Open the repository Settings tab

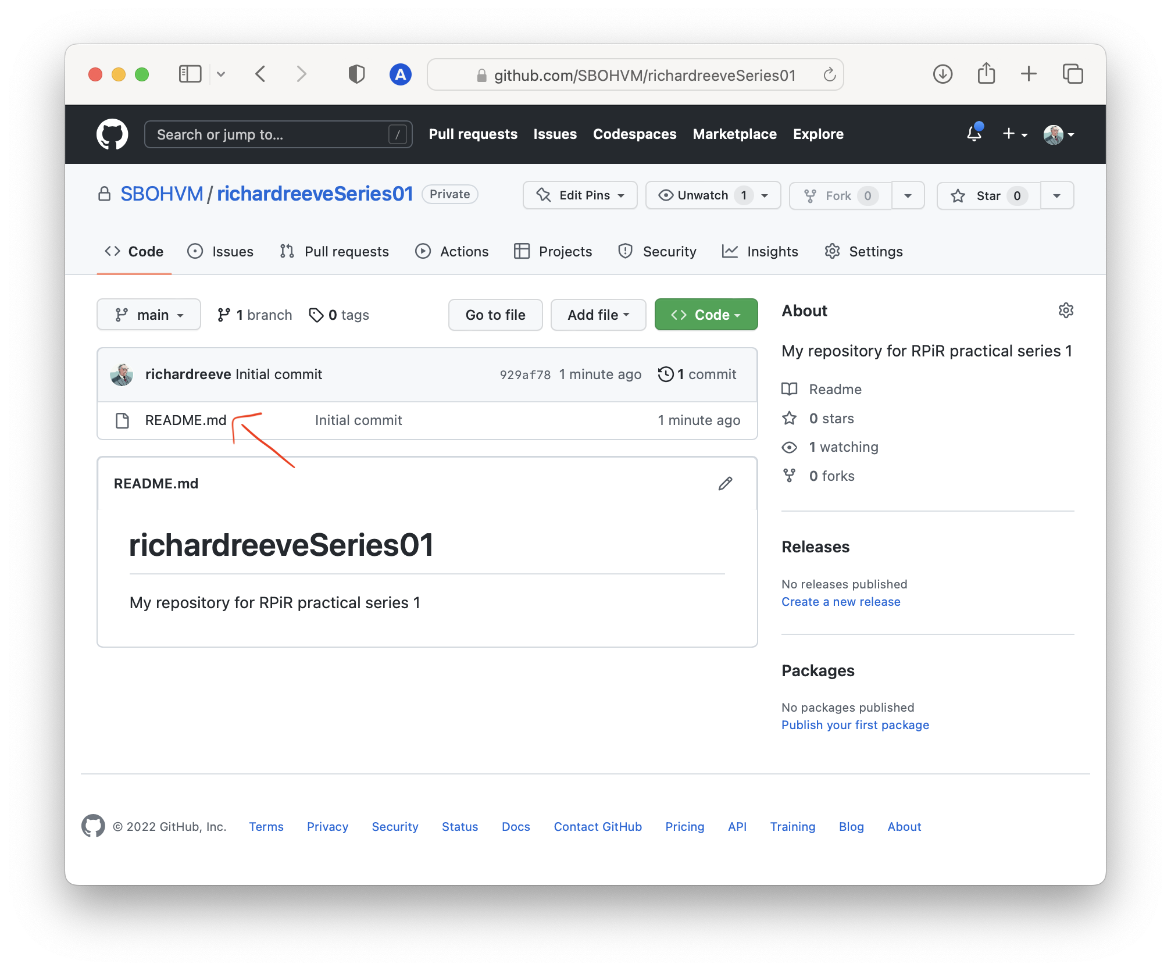863,251
